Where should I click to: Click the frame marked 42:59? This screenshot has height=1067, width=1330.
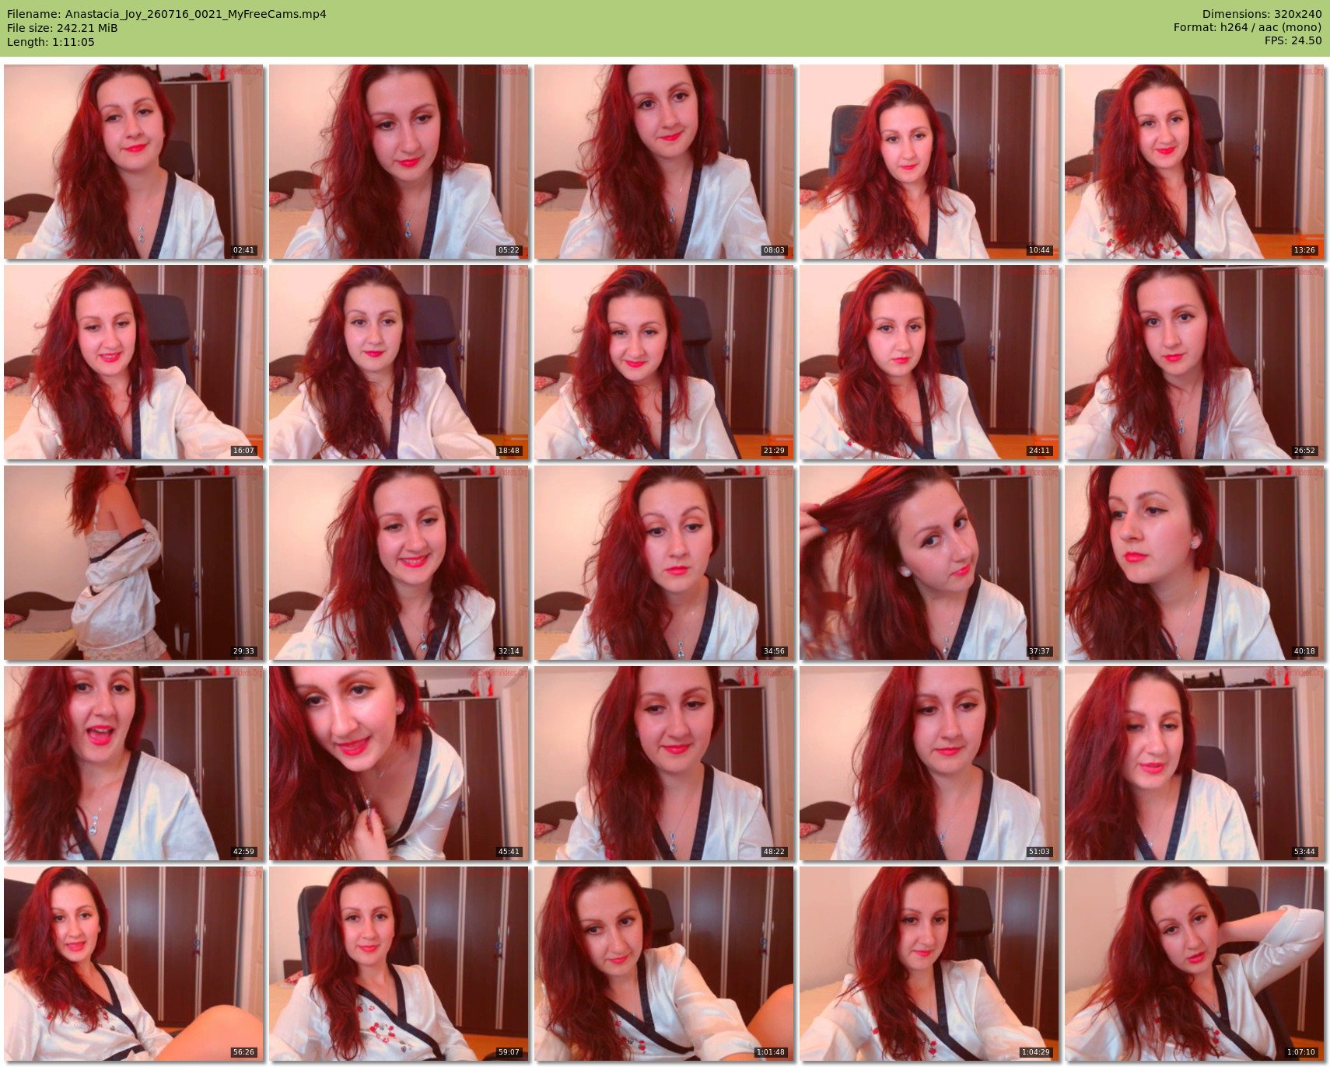(134, 763)
